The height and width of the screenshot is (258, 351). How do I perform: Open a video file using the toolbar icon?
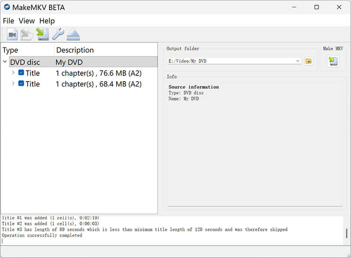12,34
